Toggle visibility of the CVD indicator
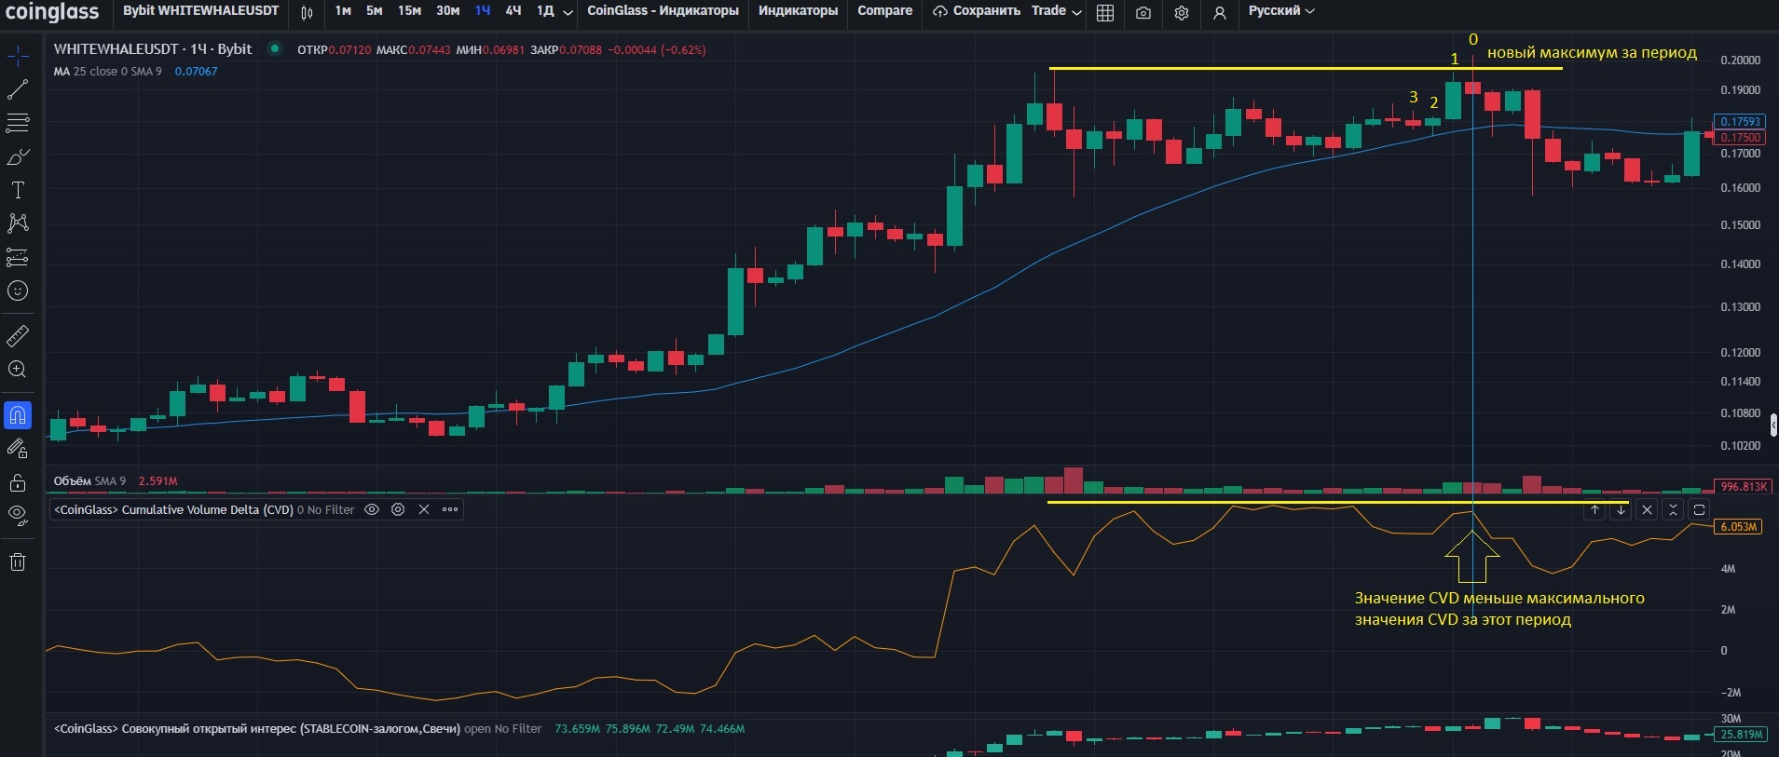 (x=372, y=510)
